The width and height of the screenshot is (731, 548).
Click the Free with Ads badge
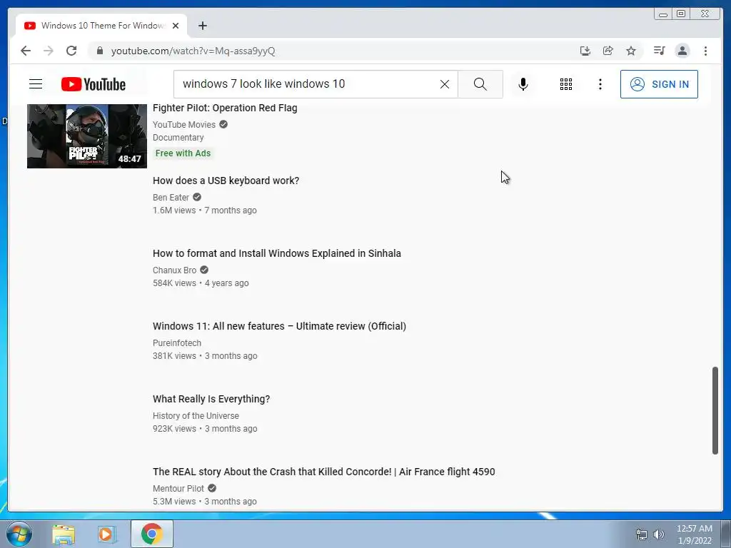coord(183,153)
